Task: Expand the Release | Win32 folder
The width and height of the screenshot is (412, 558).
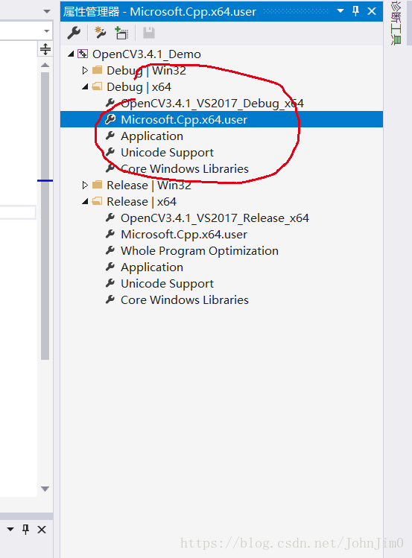Action: pos(85,185)
